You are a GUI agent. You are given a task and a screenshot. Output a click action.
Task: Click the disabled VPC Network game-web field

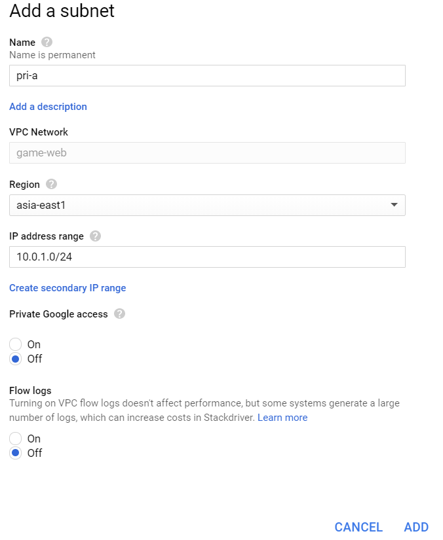(207, 153)
